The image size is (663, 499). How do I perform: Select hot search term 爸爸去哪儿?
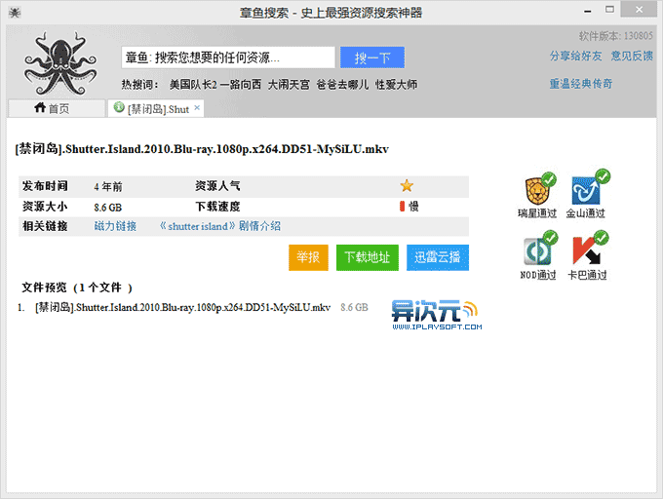[x=342, y=85]
